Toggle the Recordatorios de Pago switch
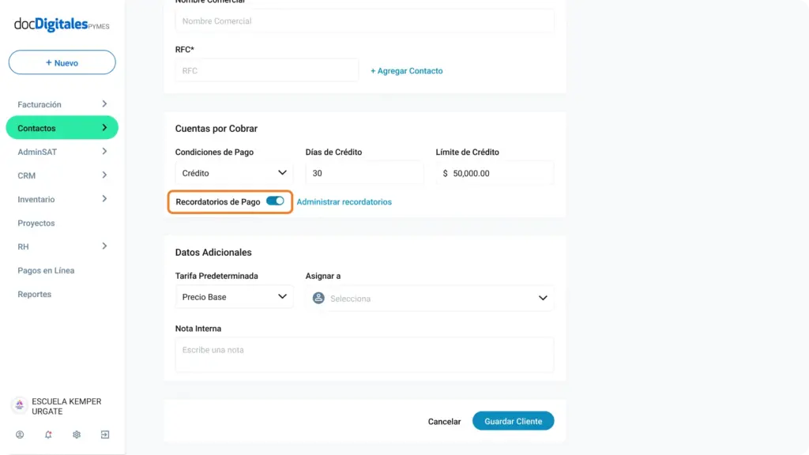Screen dimensions: 809x455 [275, 201]
